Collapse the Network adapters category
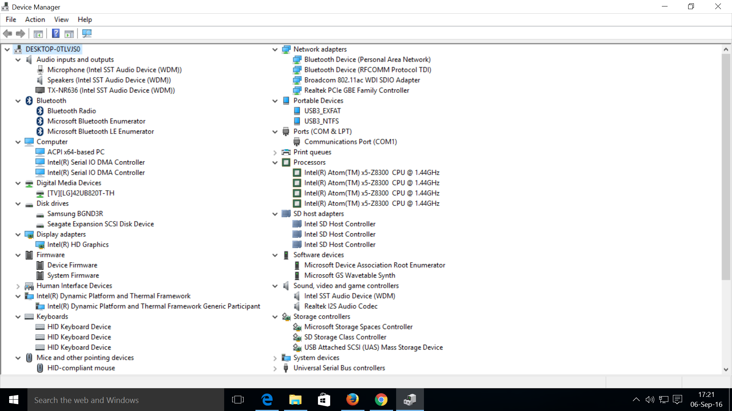 click(275, 49)
